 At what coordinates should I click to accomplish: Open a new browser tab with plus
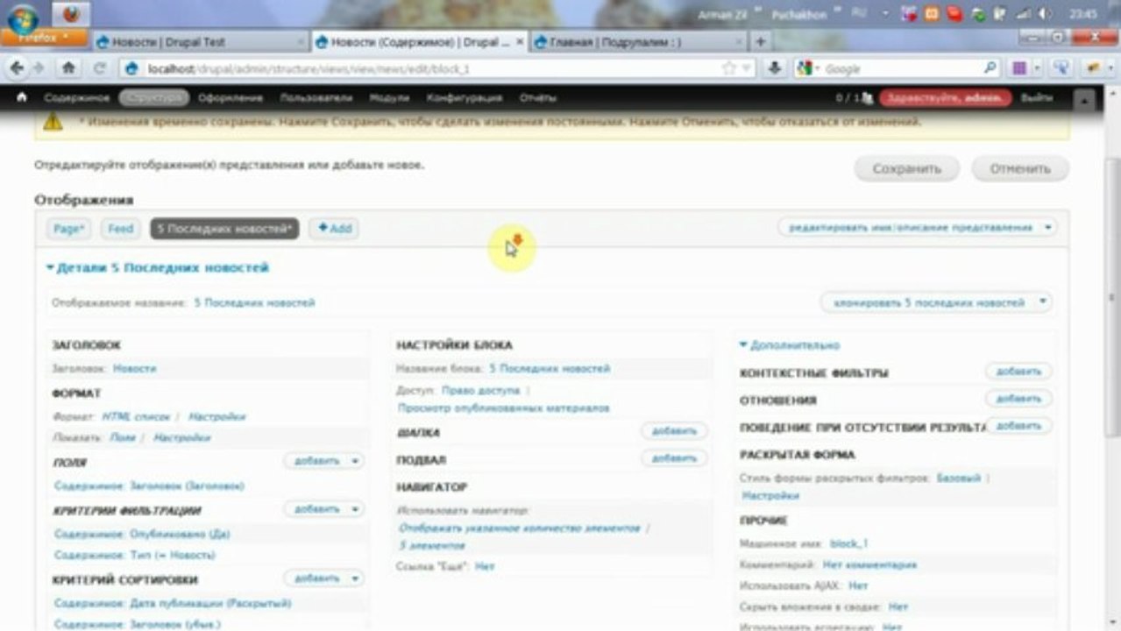pos(760,41)
